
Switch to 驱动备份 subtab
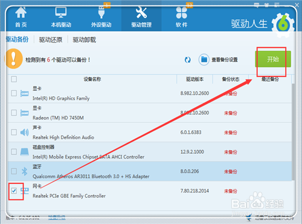[18, 39]
